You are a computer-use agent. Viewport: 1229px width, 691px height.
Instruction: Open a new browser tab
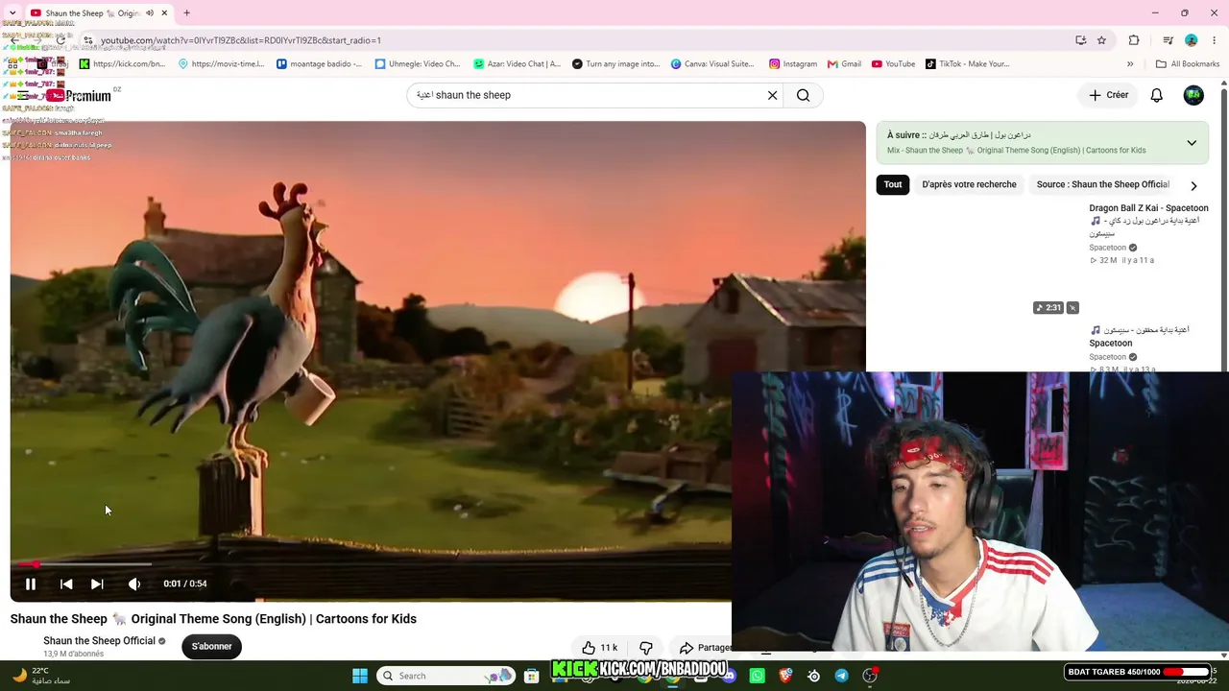point(186,13)
